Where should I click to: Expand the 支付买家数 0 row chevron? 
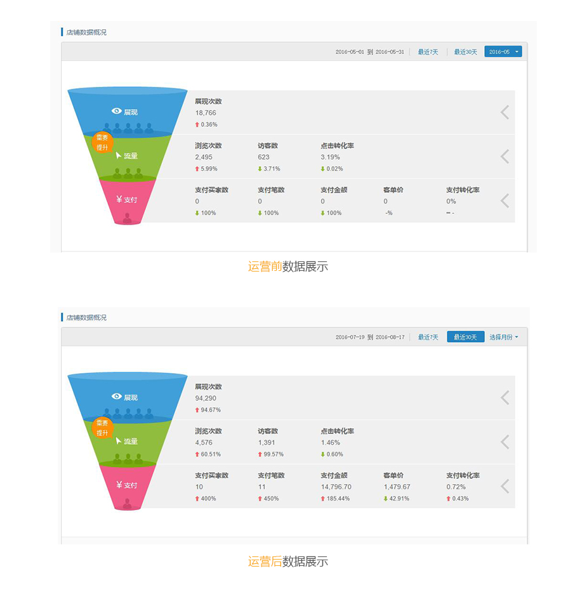505,200
